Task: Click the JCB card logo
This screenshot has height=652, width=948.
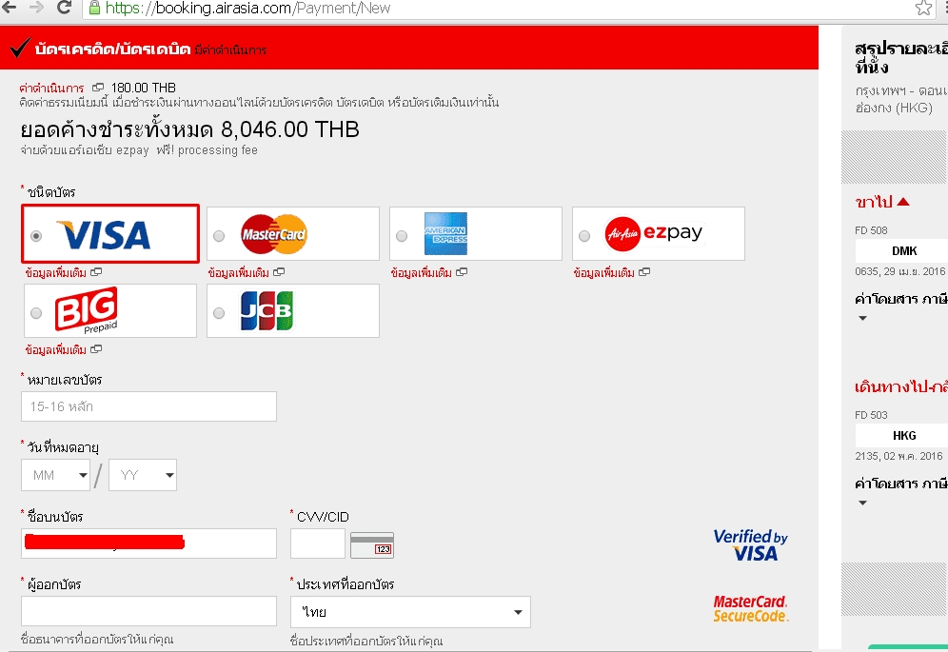Action: [267, 311]
